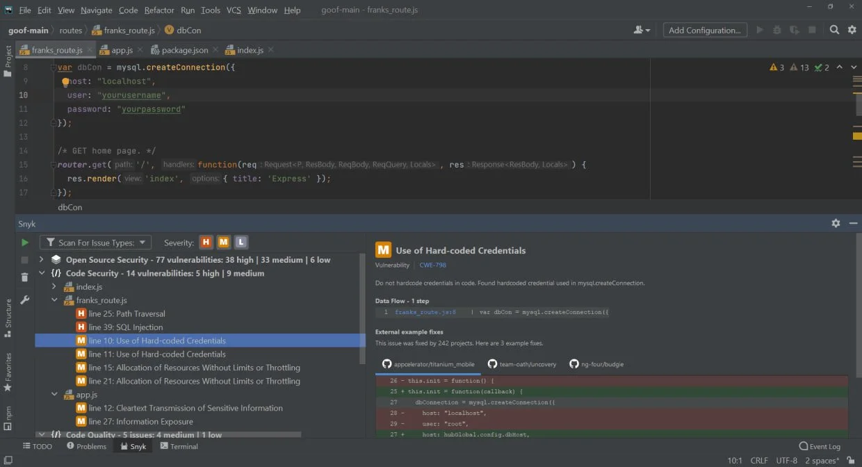Open the Structure tool window sidebar
The height and width of the screenshot is (467, 862).
click(8, 318)
